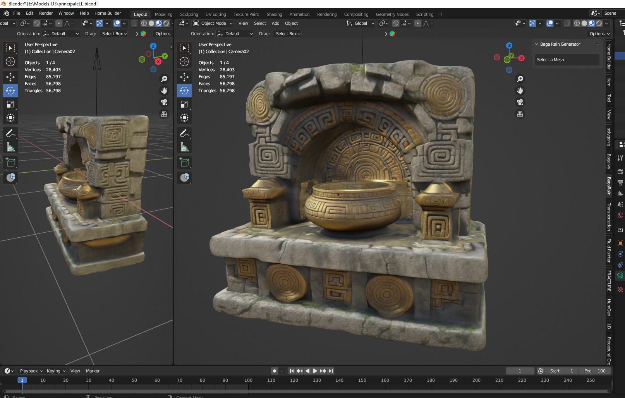Viewport: 625px width, 398px height.
Task: Click zoom magnifier icon in right viewport
Action: tap(520, 79)
